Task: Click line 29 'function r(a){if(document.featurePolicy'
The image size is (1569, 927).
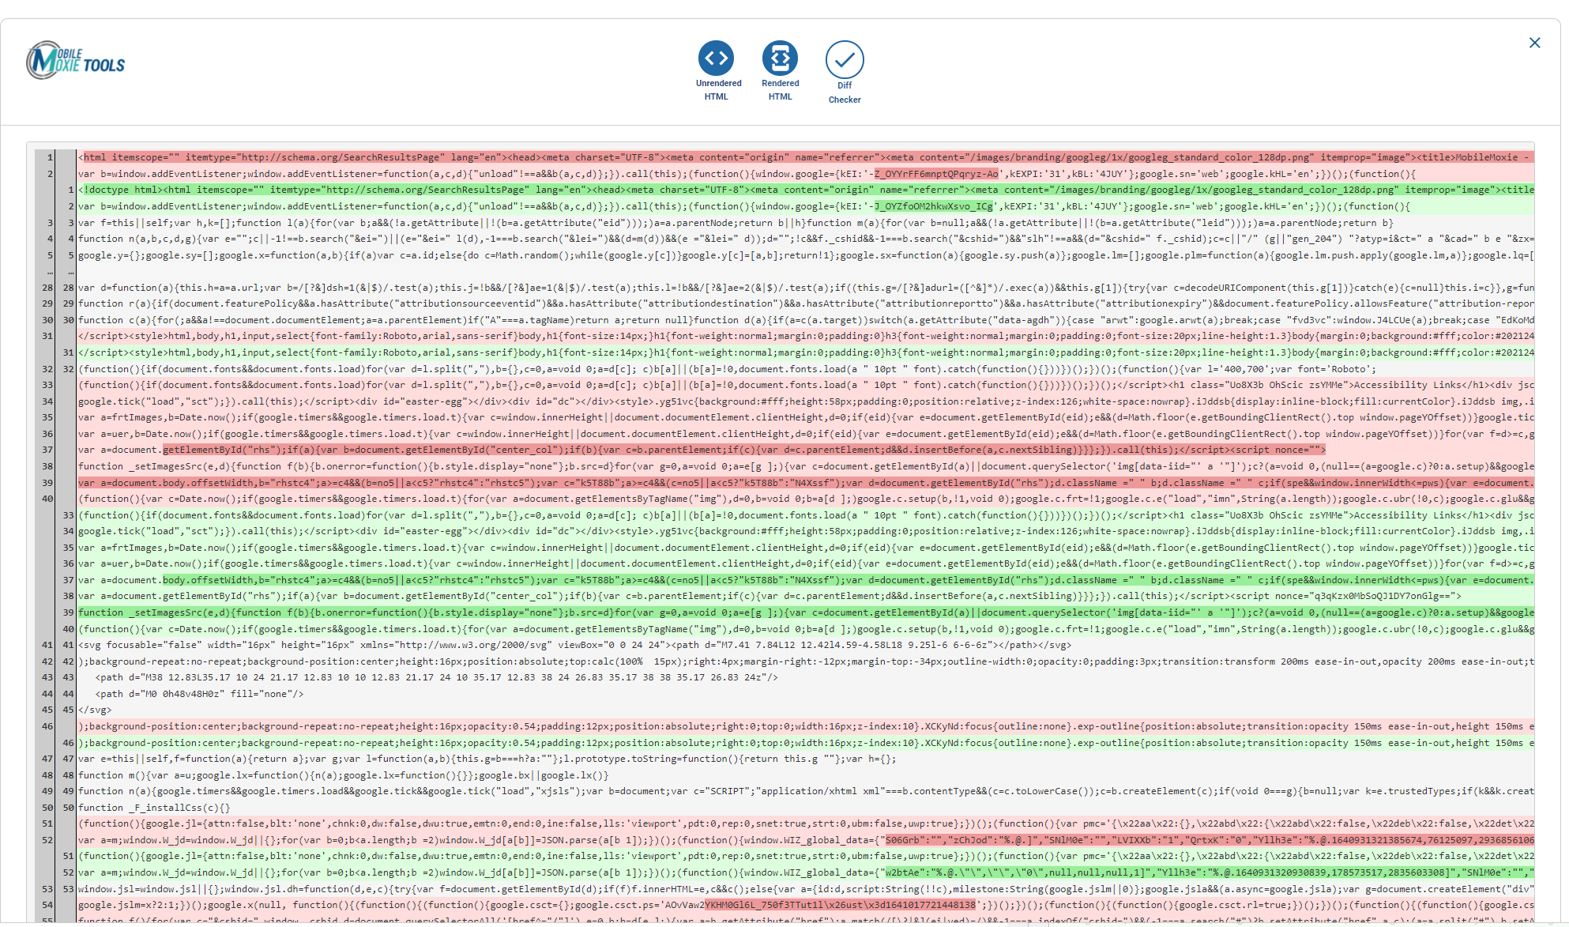Action: point(806,303)
